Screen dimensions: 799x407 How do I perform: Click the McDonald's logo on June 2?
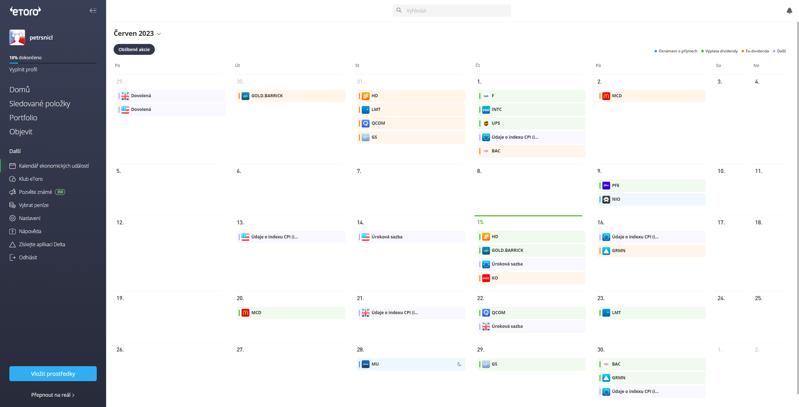[606, 96]
